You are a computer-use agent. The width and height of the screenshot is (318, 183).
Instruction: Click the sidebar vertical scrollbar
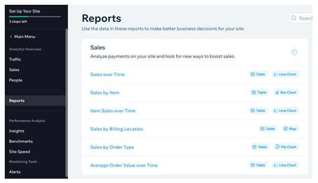[x=66, y=103]
